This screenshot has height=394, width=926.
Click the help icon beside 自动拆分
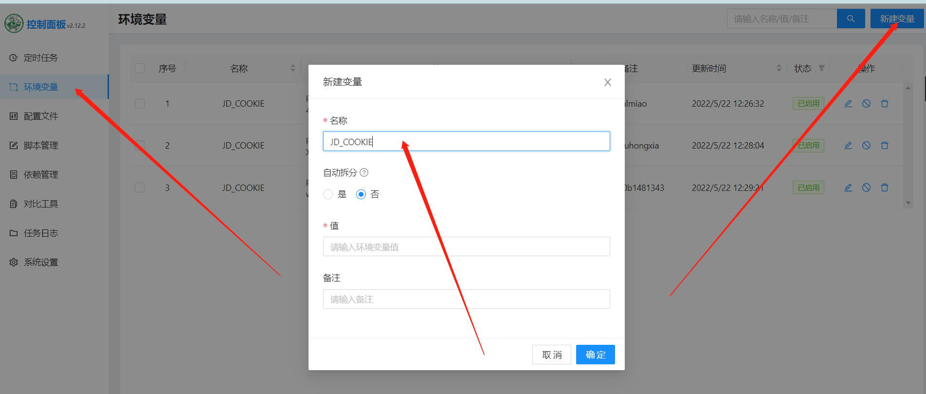click(x=364, y=172)
